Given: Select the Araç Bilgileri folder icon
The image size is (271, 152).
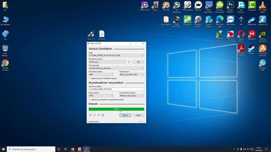Looking at the screenshot, I should click(x=166, y=21).
